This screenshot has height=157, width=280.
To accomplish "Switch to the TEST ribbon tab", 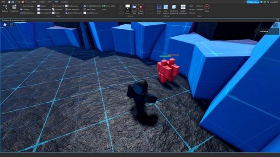I will pyautogui.click(x=49, y=2).
